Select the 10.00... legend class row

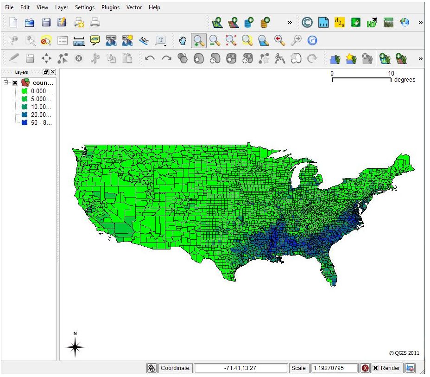click(37, 107)
